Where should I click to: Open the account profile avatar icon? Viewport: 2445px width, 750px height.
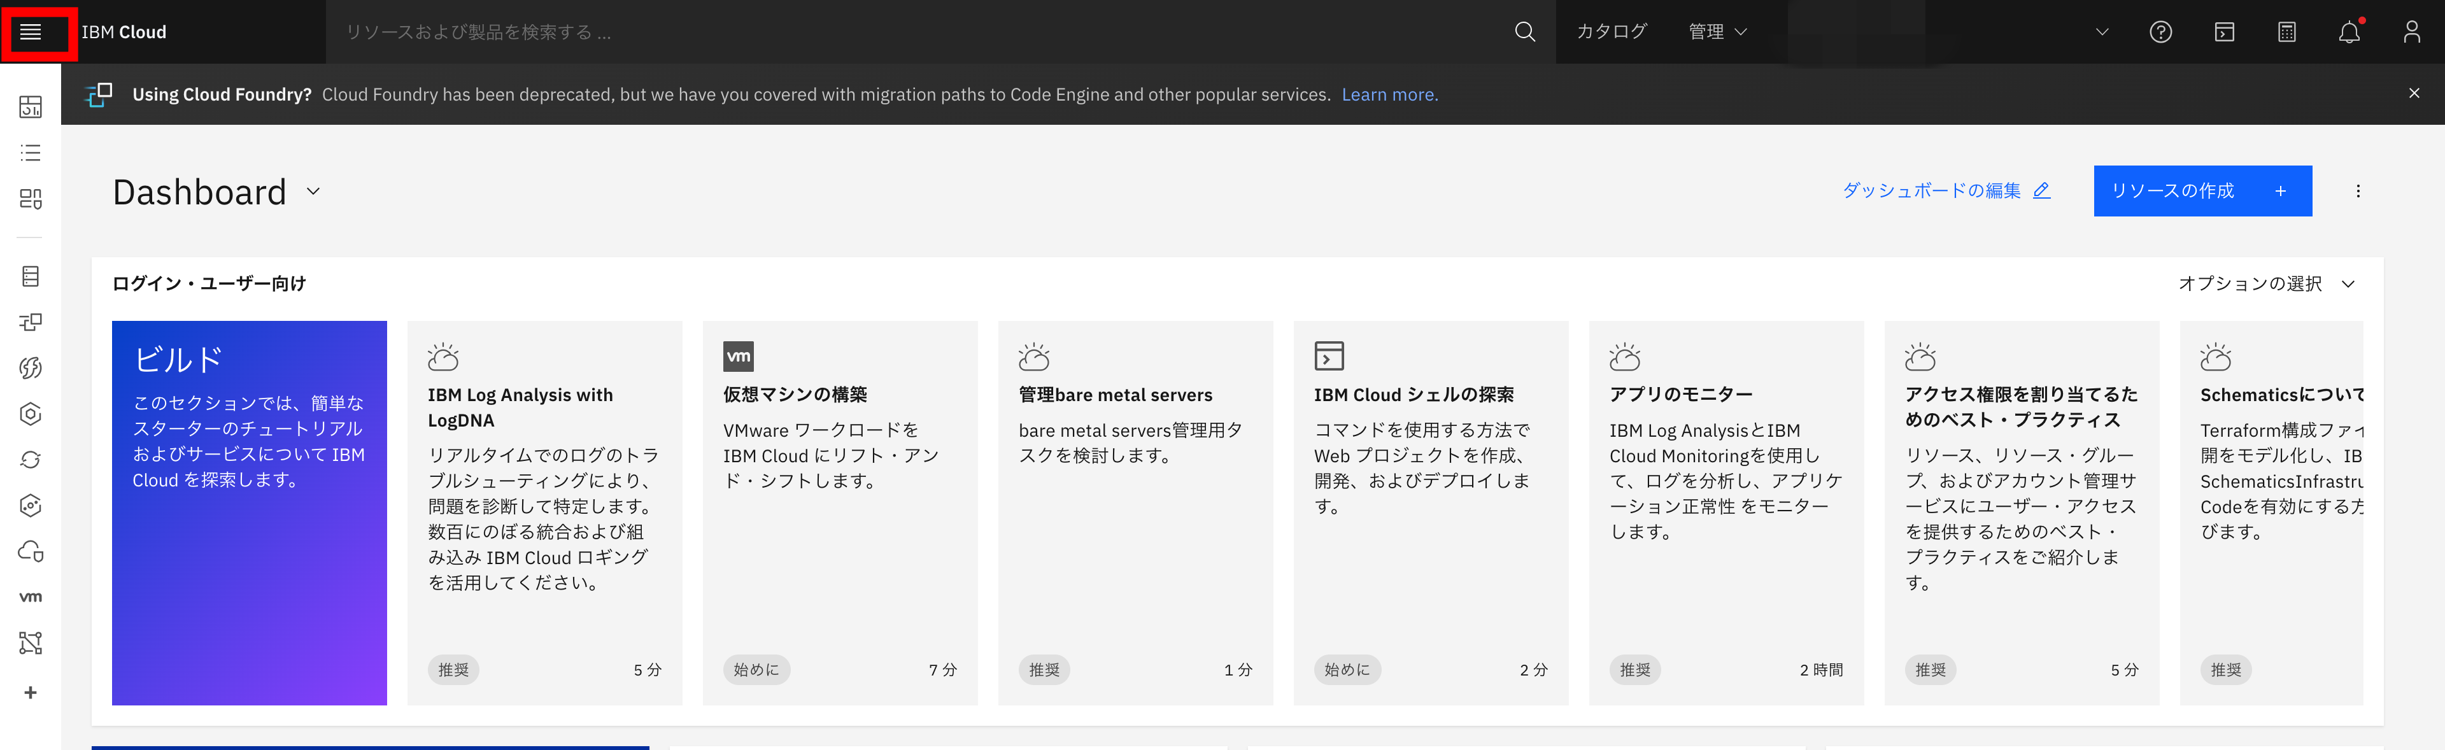click(2413, 31)
